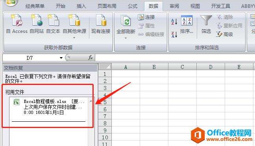Image resolution: width=255 pixels, height=146 pixels.
Task: Click recovery list scroll up arrow
Action: 91,101
